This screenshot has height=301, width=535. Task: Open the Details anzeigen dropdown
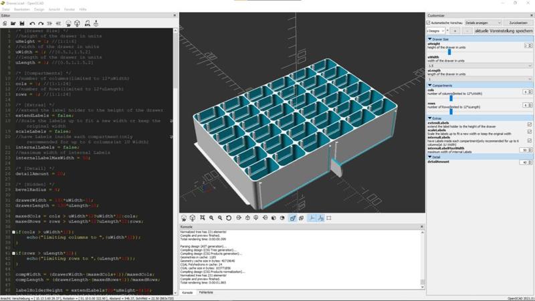click(x=483, y=23)
